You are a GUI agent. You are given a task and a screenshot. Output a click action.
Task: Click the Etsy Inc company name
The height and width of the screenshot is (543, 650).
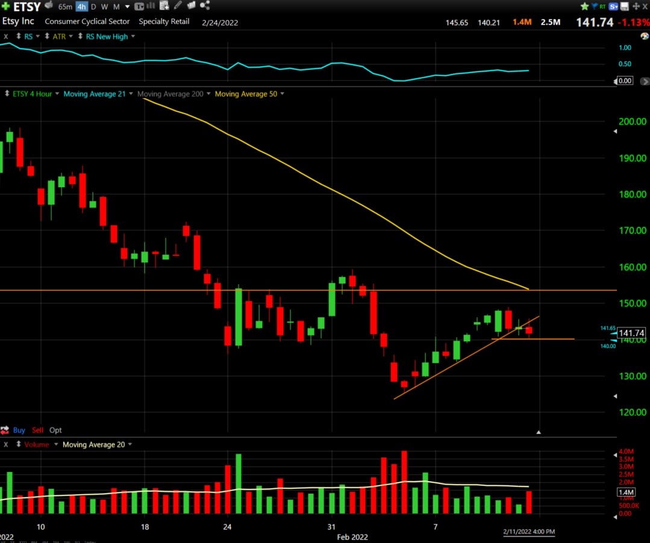pyautogui.click(x=18, y=20)
